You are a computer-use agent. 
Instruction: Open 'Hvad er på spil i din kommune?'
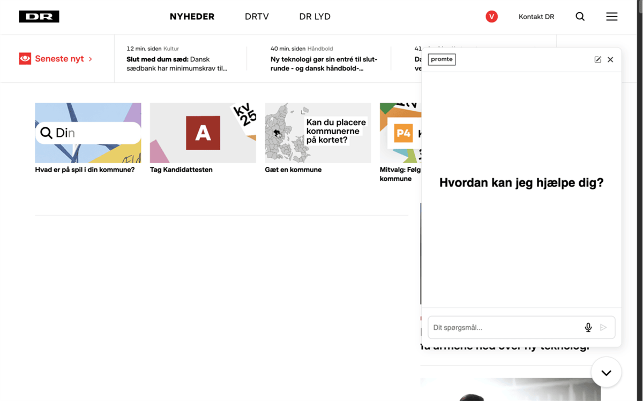click(85, 169)
